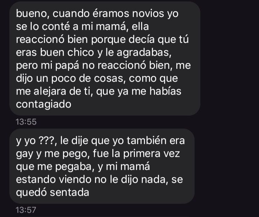Click the word 'sentada' in the second message
Image resolution: width=259 pixels, height=217 pixels.
pos(69,193)
